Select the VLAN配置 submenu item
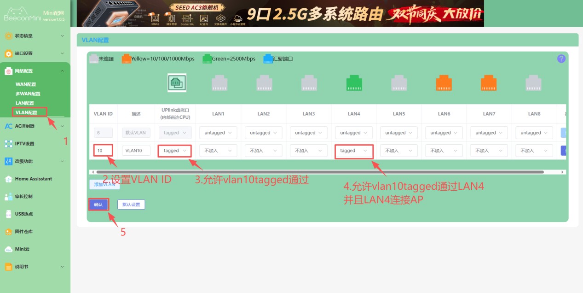The image size is (583, 293). pyautogui.click(x=26, y=112)
